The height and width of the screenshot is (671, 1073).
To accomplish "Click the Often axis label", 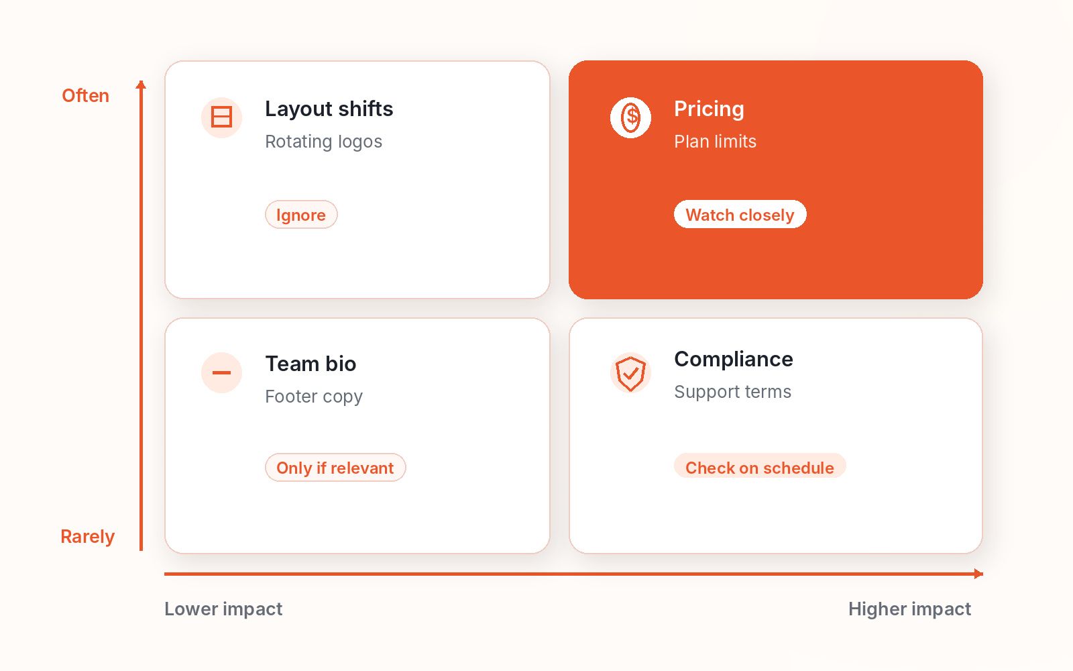I will tap(85, 95).
